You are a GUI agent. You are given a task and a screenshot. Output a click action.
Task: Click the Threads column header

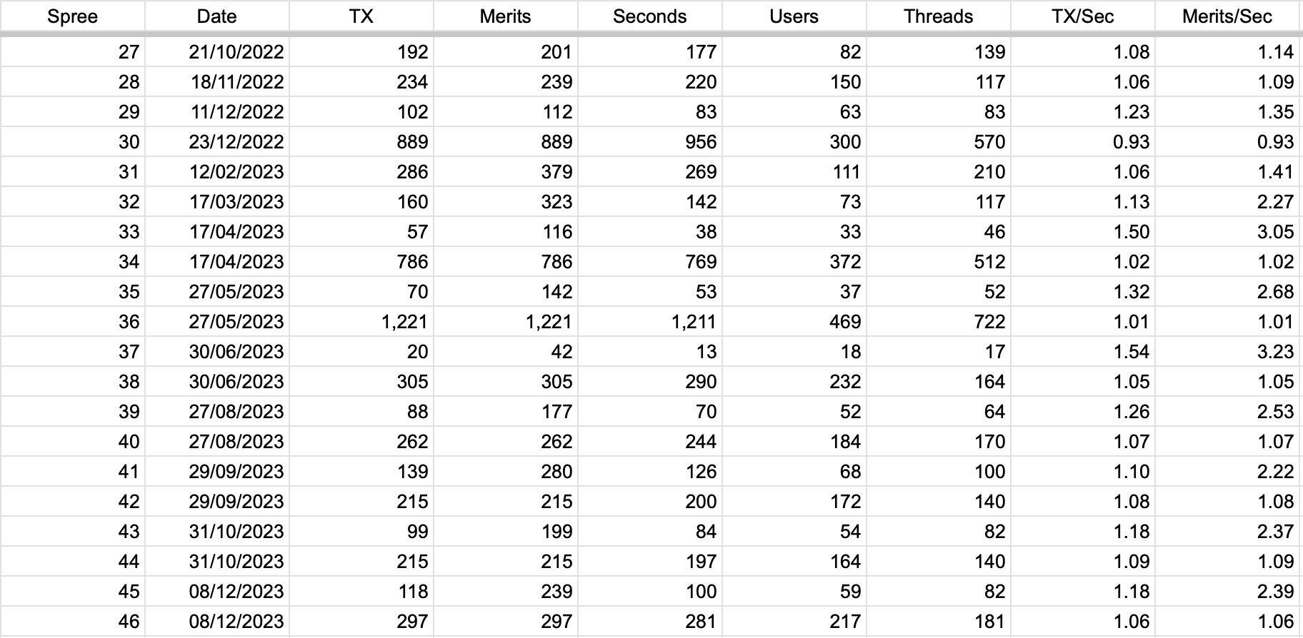click(x=938, y=16)
